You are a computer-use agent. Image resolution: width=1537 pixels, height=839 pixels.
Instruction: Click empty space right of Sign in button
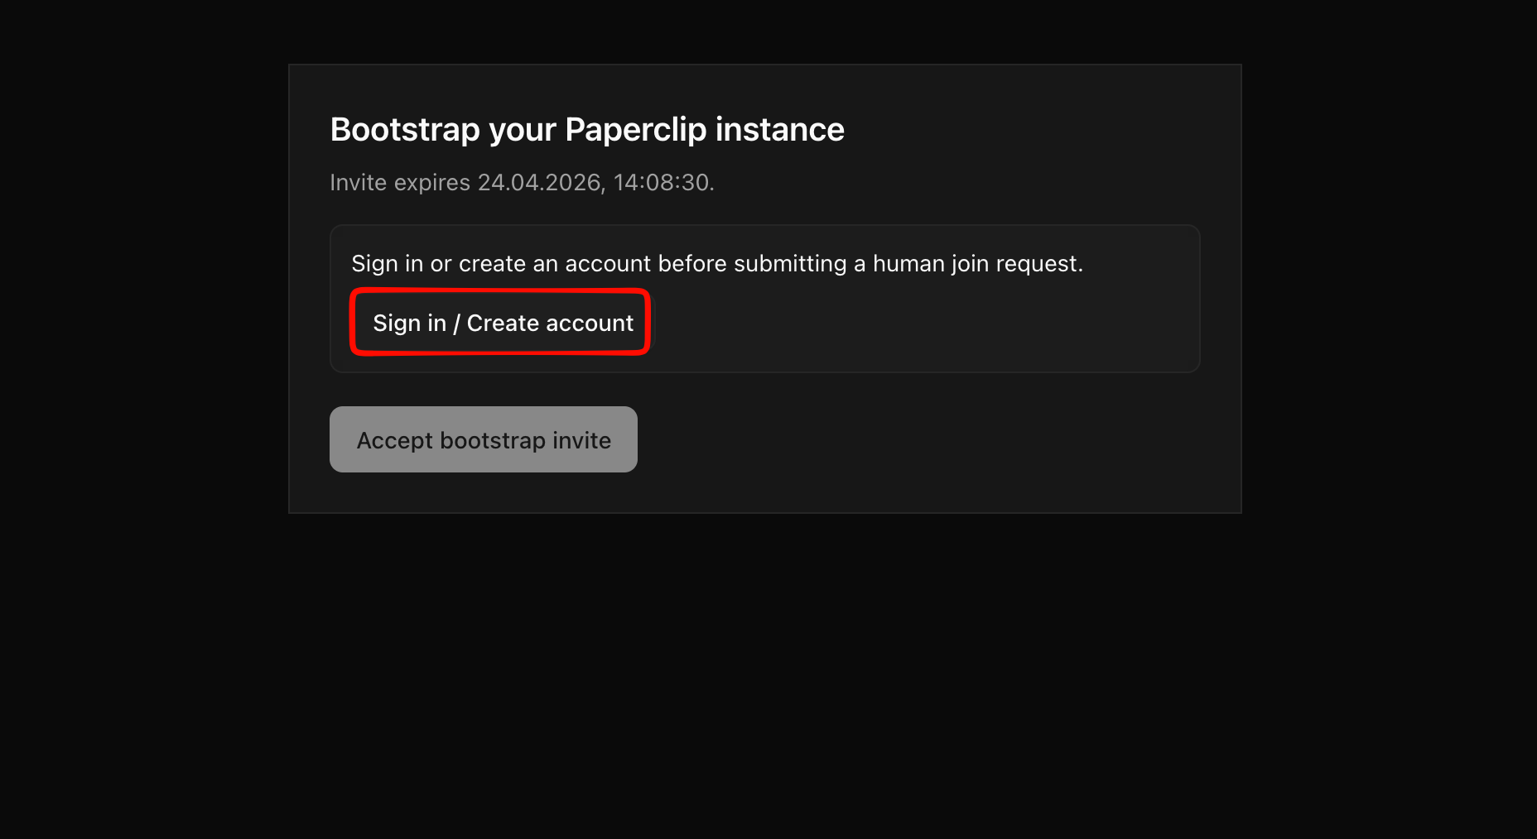pyautogui.click(x=911, y=323)
